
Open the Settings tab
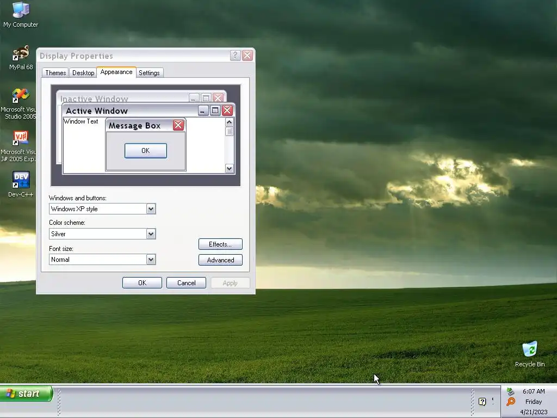coord(149,73)
